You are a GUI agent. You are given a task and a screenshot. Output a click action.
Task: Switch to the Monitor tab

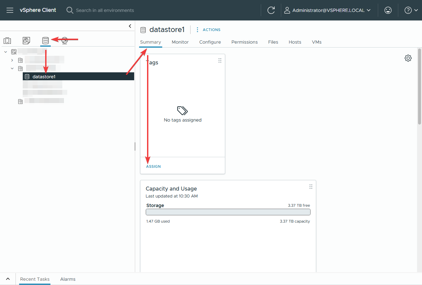click(180, 42)
